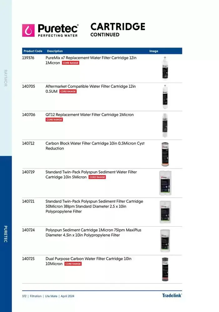Image resolution: width=219 pixels, height=312 pixels.
Task: Open the Carbon Block cartridge image
Action: (x=165, y=154)
